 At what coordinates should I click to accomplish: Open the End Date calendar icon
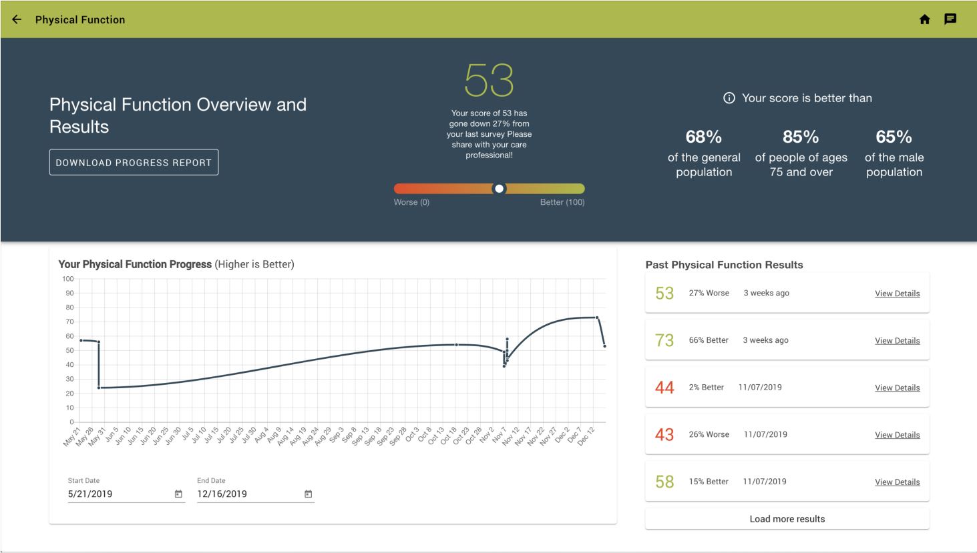(308, 494)
